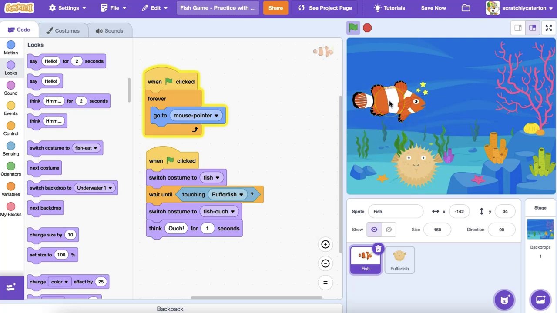Delete the Fish sprite with trash icon

[x=378, y=249]
